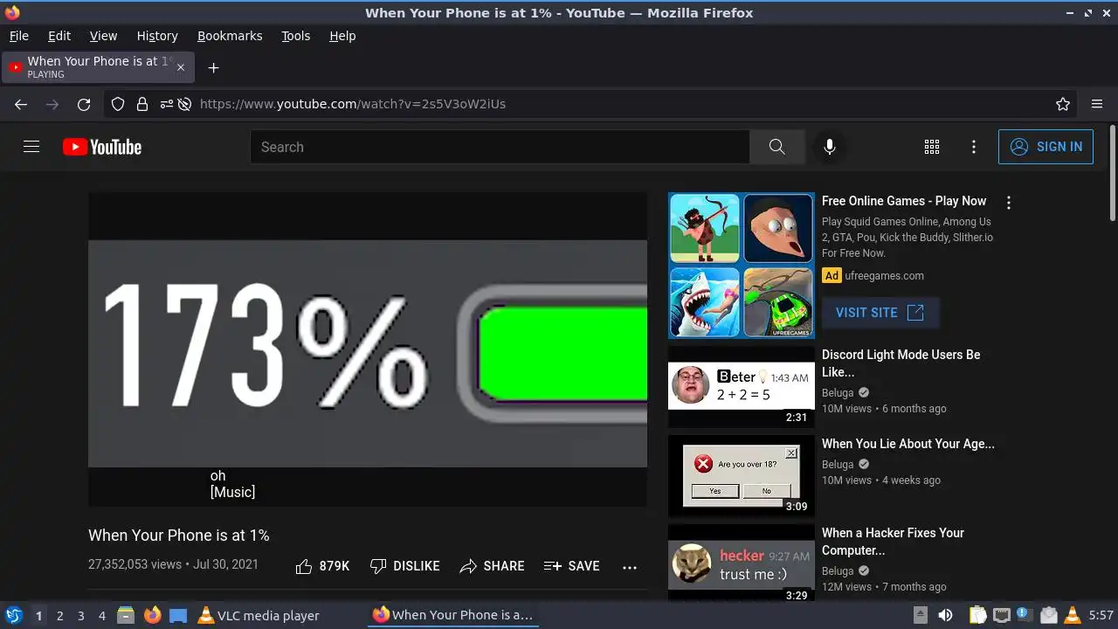Open ufreegames.com advertiser link

[x=884, y=275]
